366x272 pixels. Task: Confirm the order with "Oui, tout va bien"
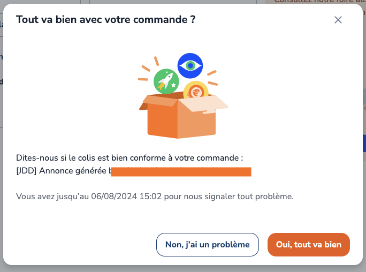pos(308,245)
